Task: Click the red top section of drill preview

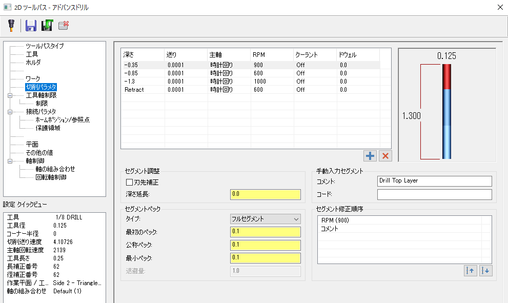Action: pos(446,77)
